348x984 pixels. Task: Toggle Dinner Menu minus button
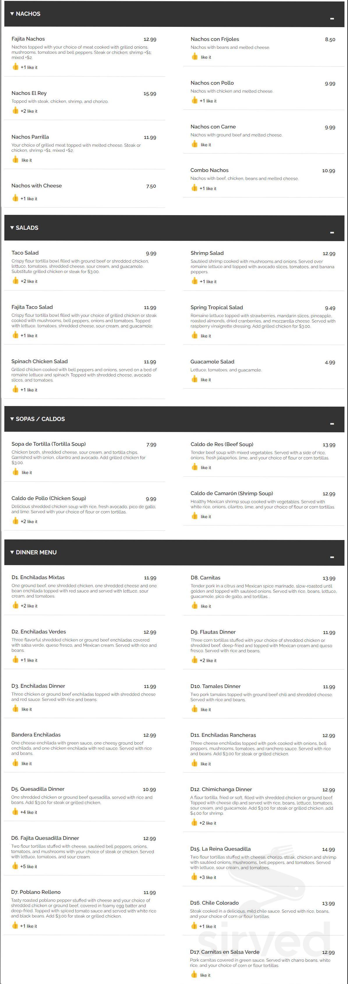point(332,557)
